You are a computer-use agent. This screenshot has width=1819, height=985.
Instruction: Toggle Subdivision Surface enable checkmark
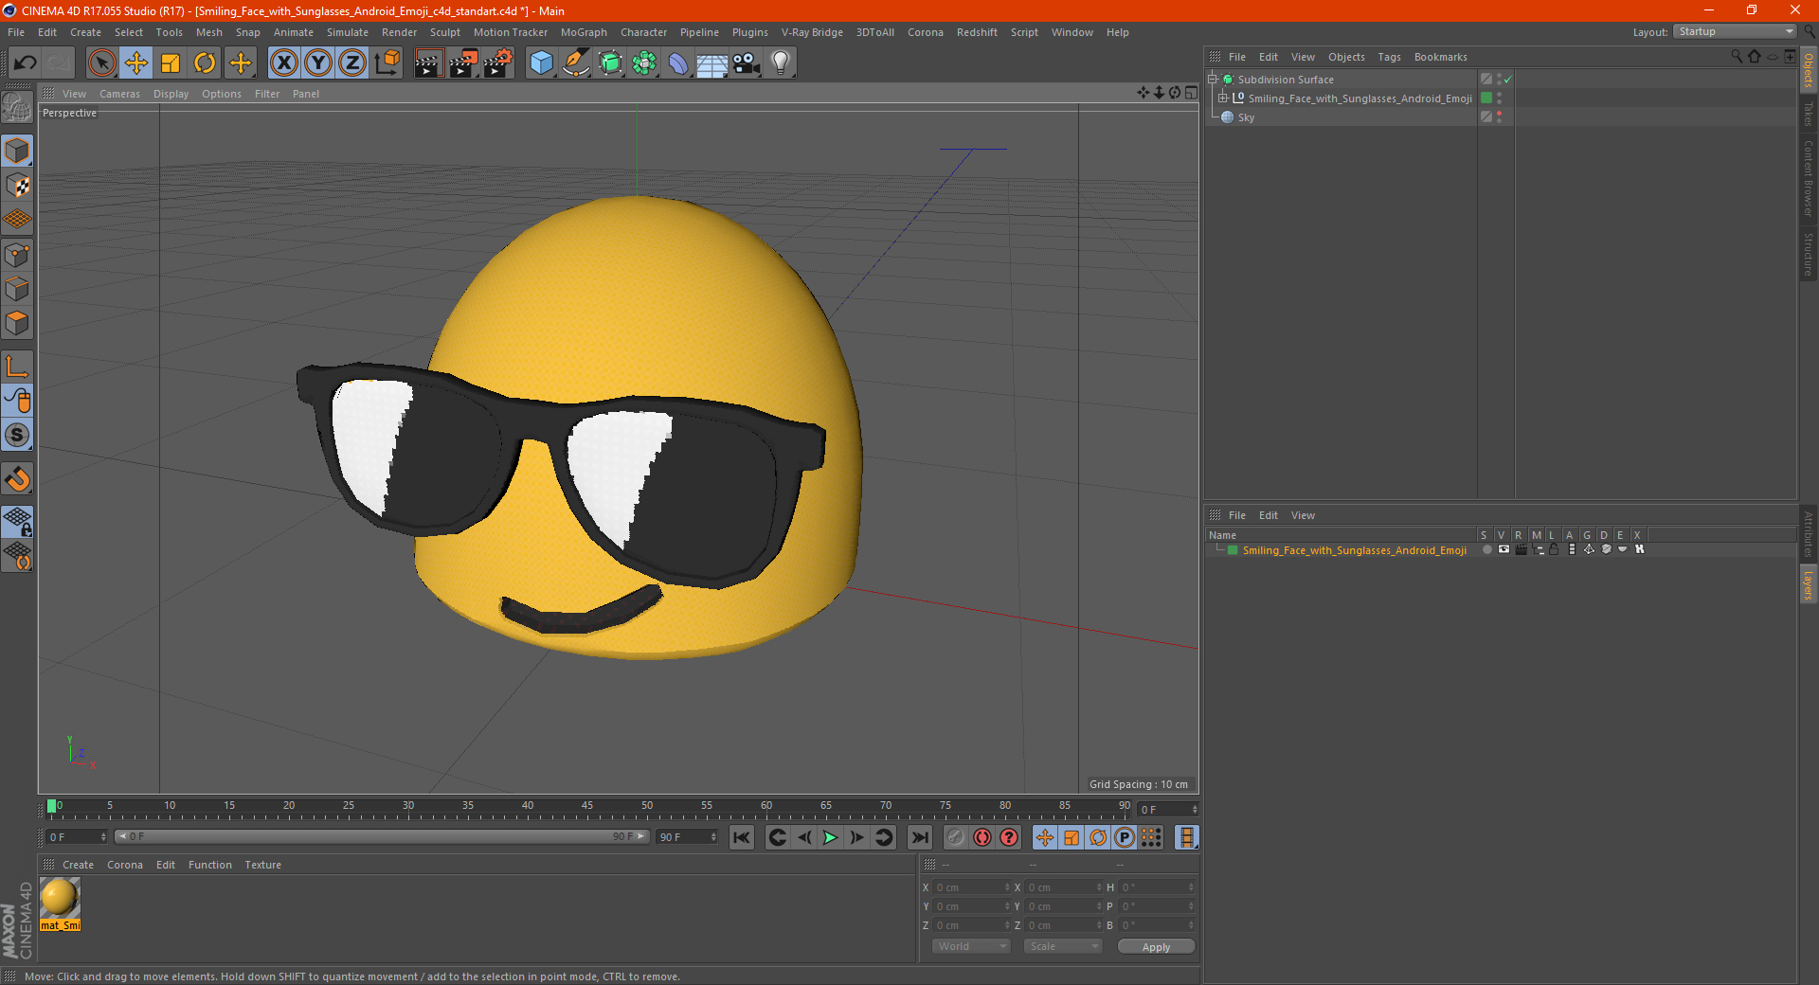pyautogui.click(x=1507, y=80)
